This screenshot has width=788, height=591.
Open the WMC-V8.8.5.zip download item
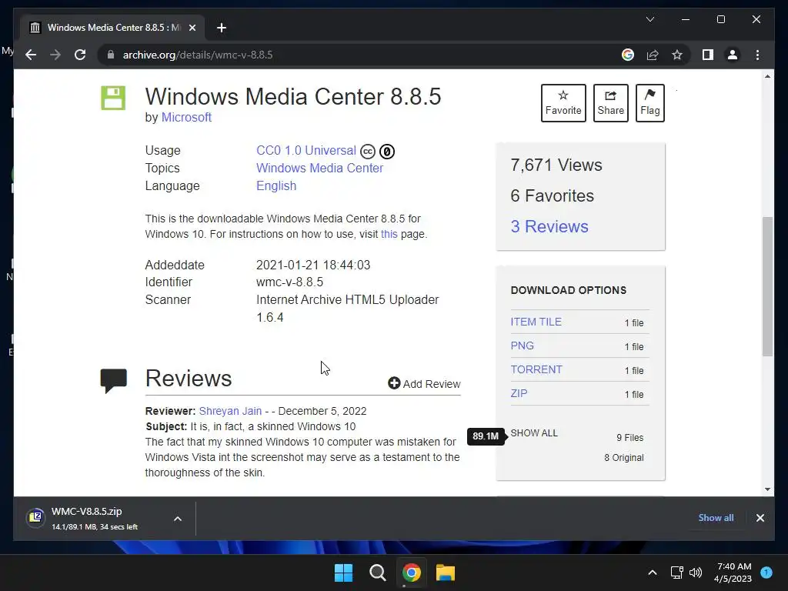pos(95,518)
